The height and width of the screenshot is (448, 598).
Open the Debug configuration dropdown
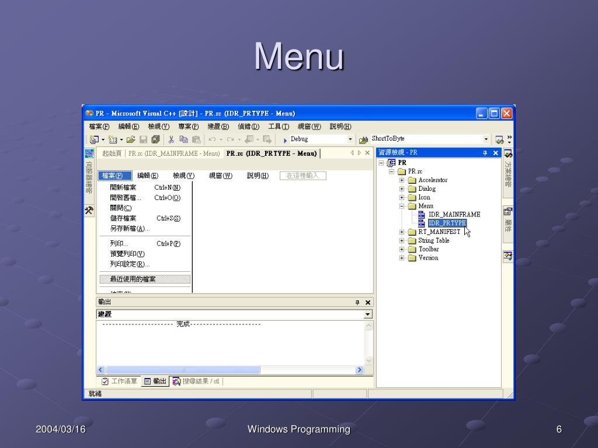[350, 139]
